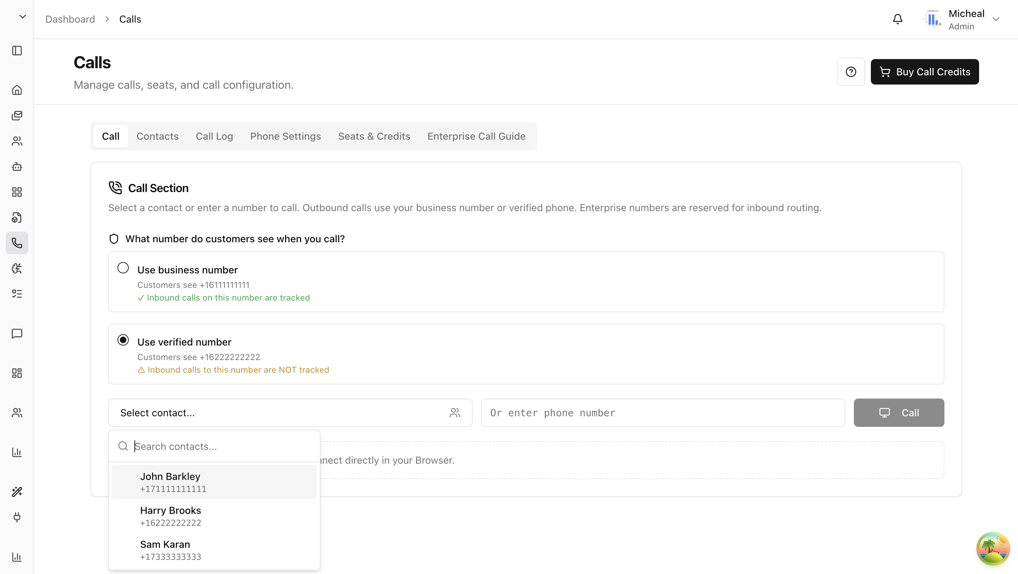The width and height of the screenshot is (1018, 574).
Task: Select the Use verified number radio button
Action: (123, 340)
